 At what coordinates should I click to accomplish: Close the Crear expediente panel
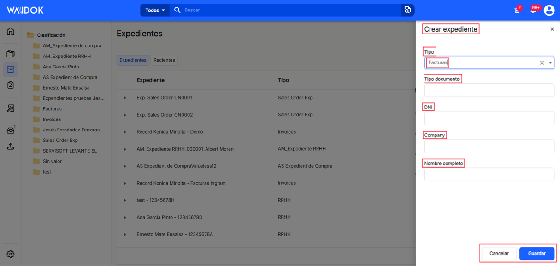[x=552, y=29]
